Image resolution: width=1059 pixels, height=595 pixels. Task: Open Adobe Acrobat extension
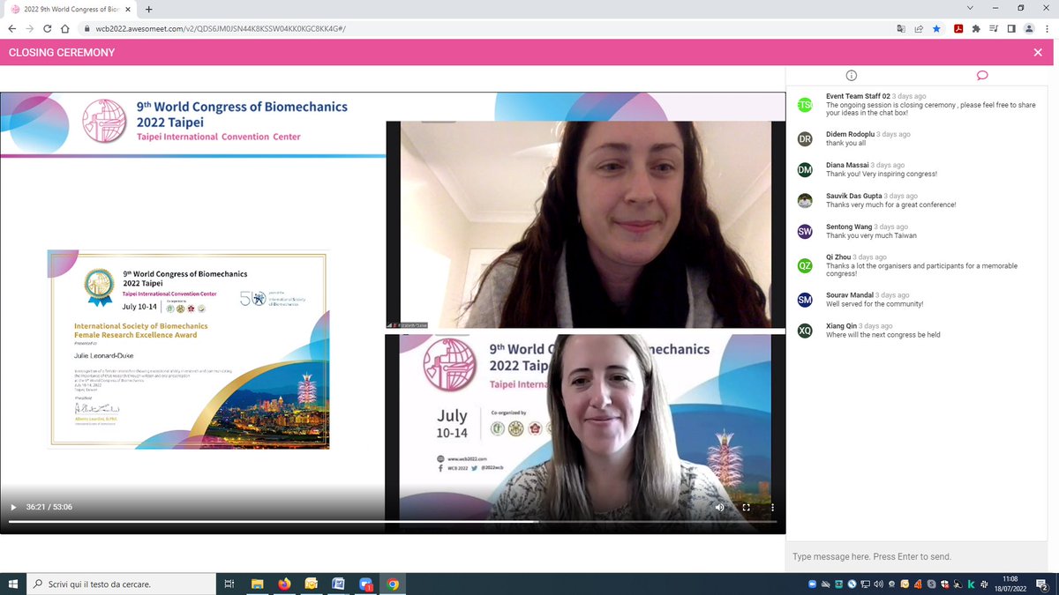coord(958,28)
